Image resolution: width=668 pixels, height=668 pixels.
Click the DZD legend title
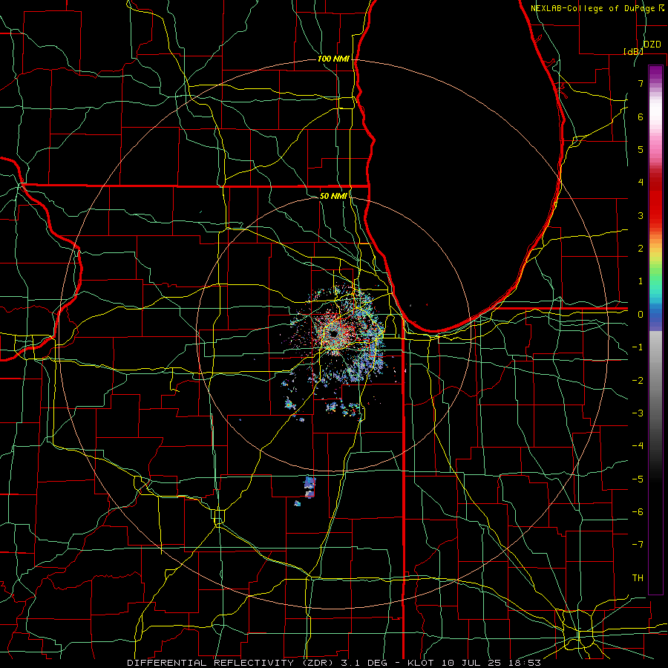click(652, 45)
